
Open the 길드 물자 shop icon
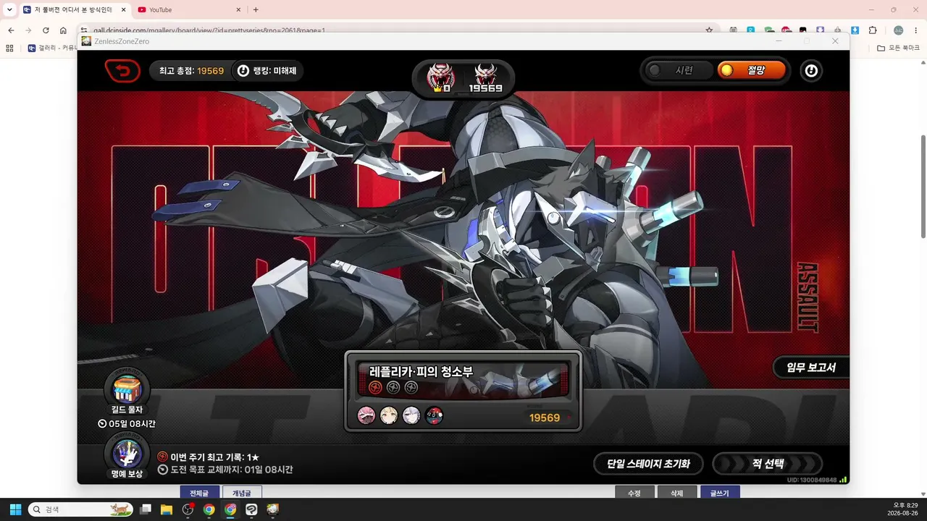click(127, 390)
